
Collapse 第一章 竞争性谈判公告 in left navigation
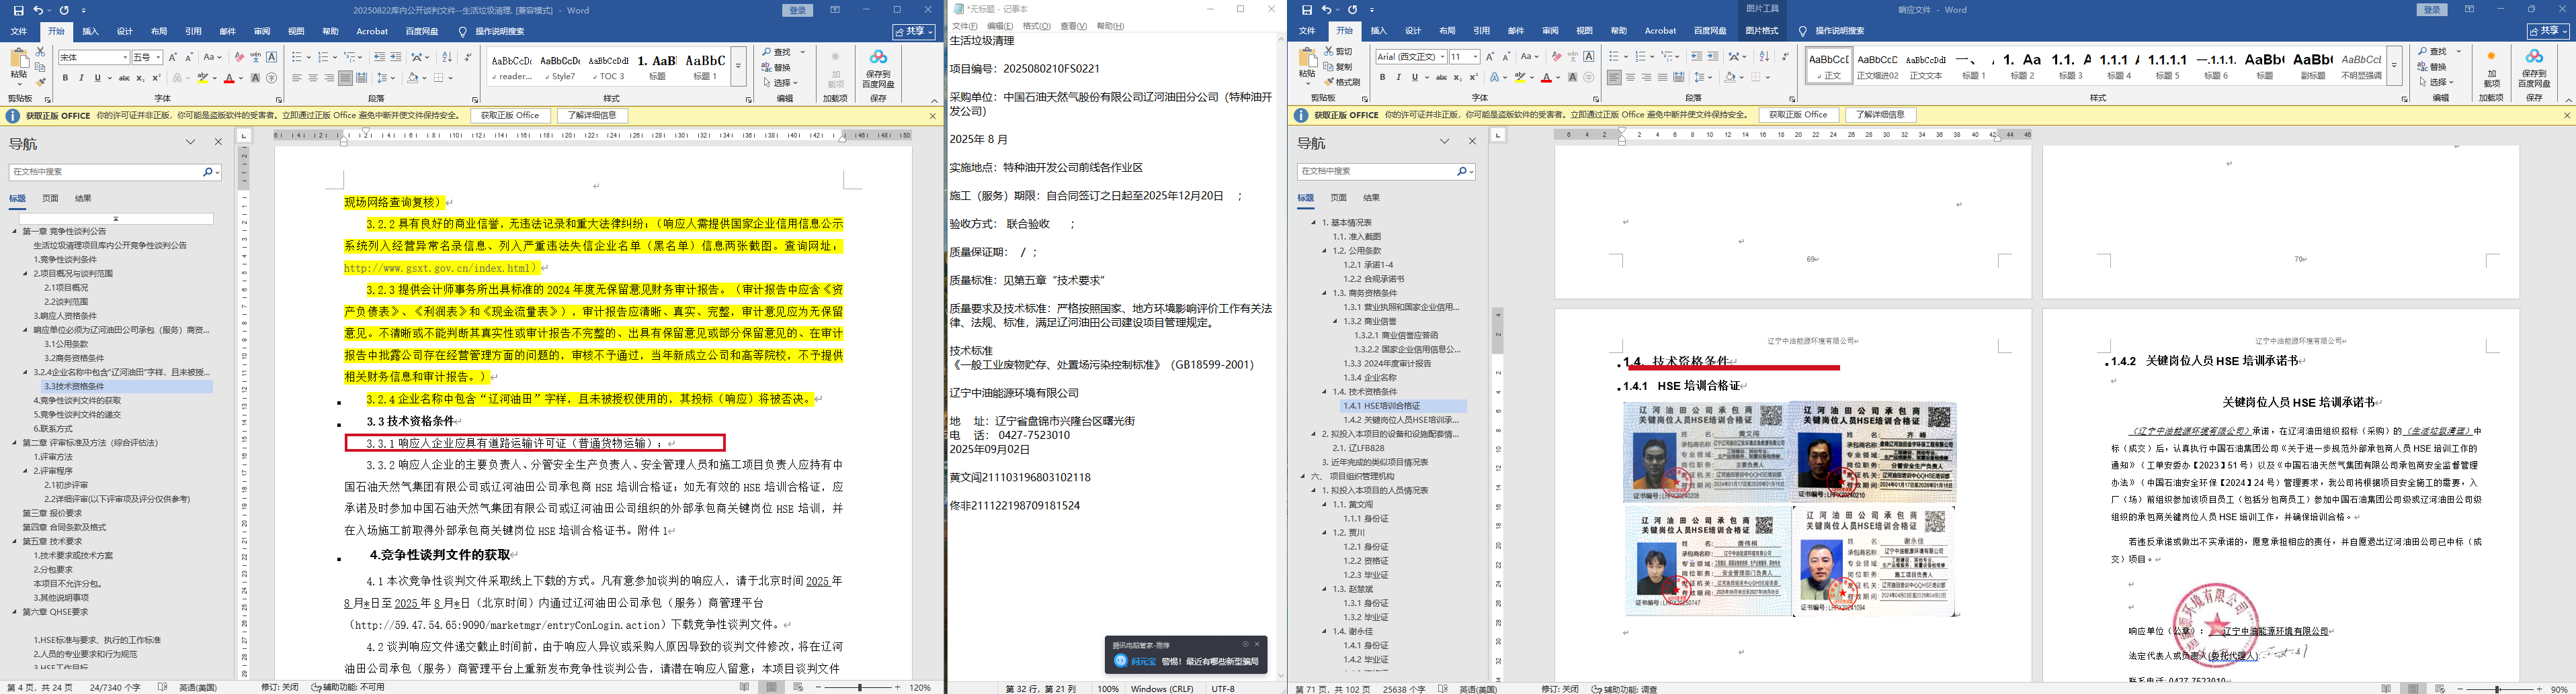coord(15,232)
